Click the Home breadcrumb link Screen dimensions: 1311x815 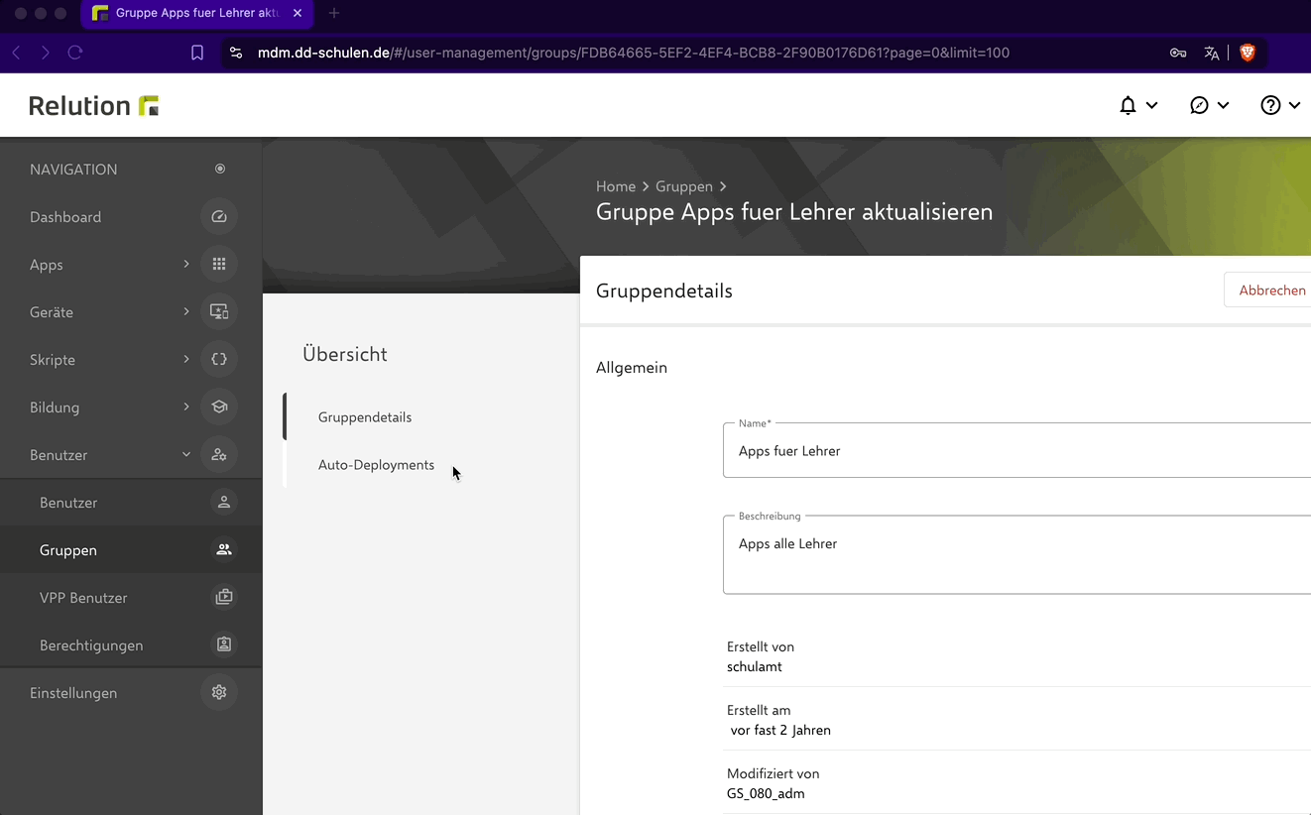pyautogui.click(x=616, y=186)
